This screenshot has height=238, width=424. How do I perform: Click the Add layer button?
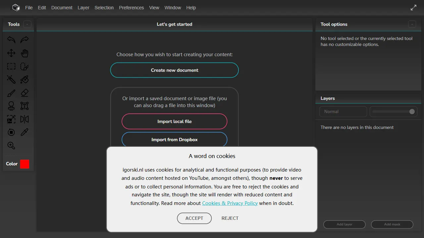coord(344,224)
